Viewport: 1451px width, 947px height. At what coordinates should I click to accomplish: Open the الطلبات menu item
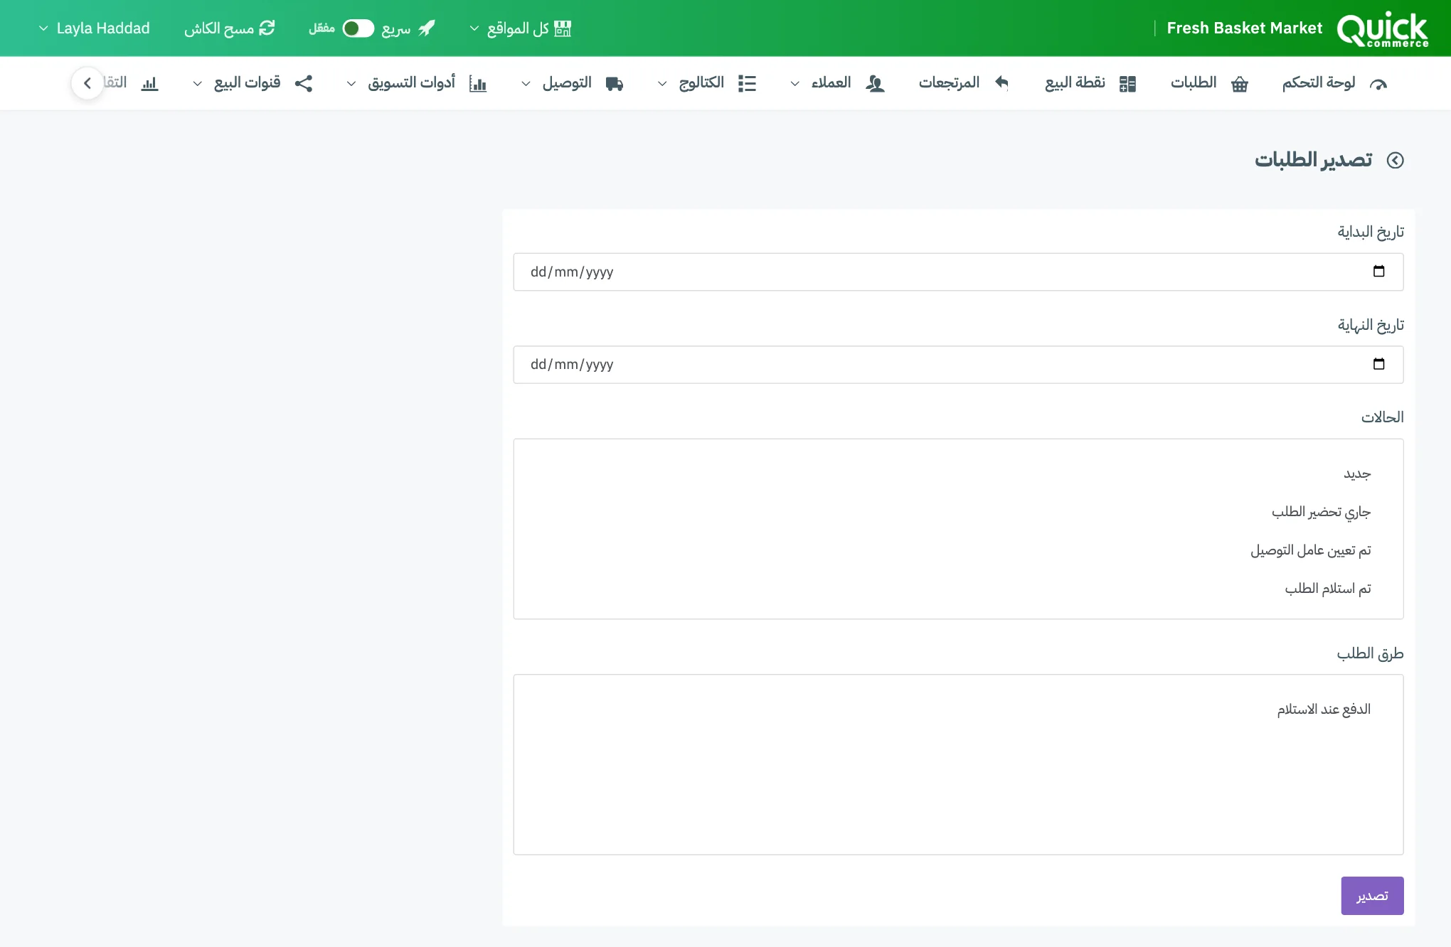[1209, 83]
